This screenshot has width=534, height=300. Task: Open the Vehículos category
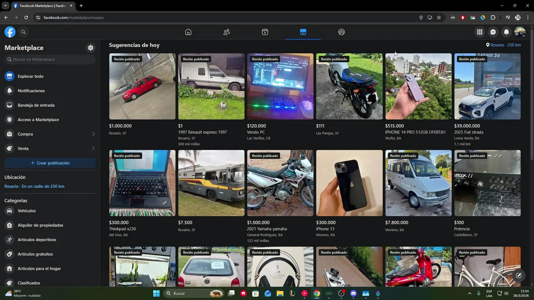point(50,211)
